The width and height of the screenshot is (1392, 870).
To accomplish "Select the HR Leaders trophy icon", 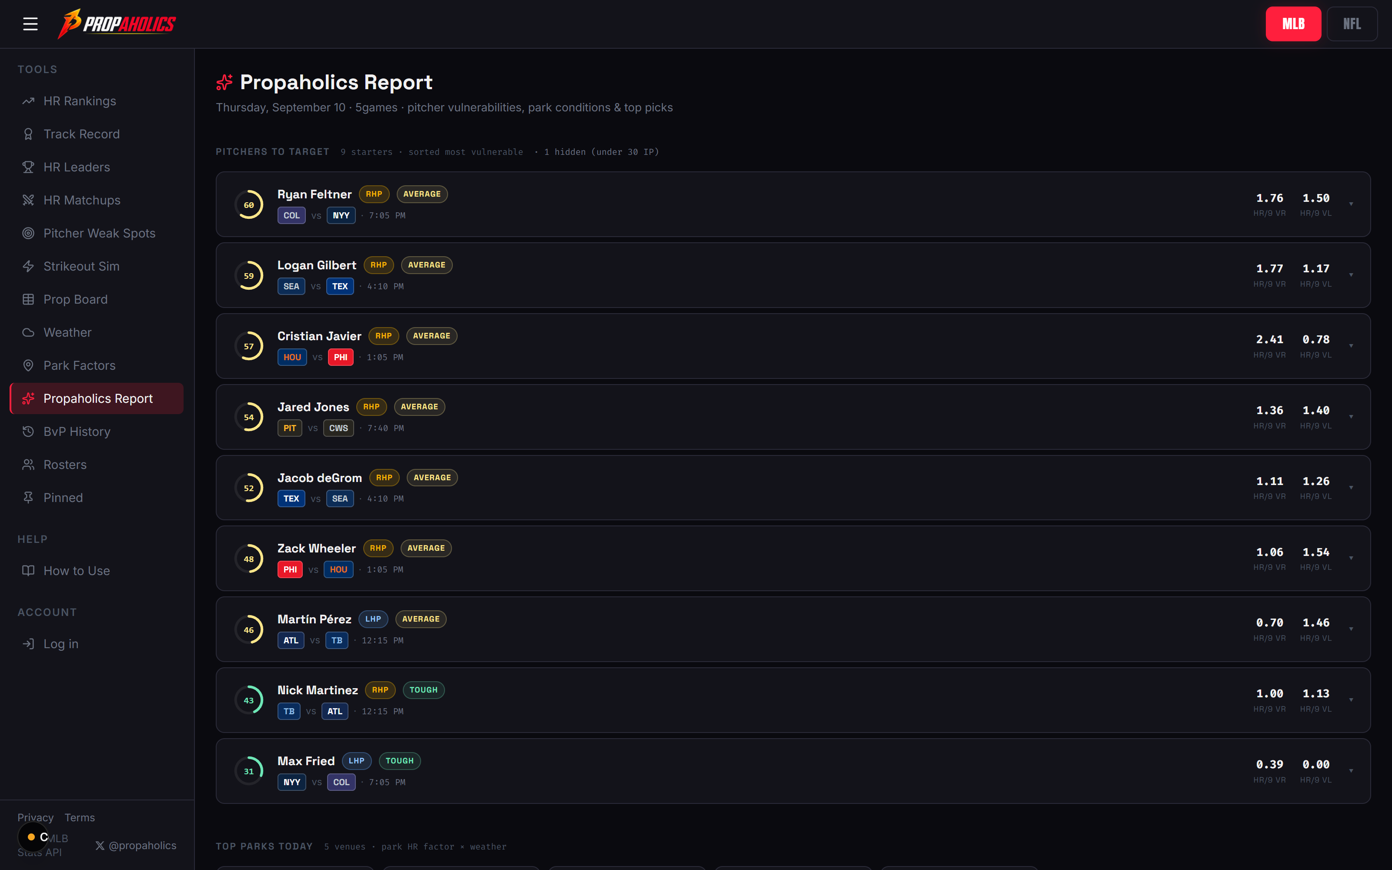I will tap(28, 167).
